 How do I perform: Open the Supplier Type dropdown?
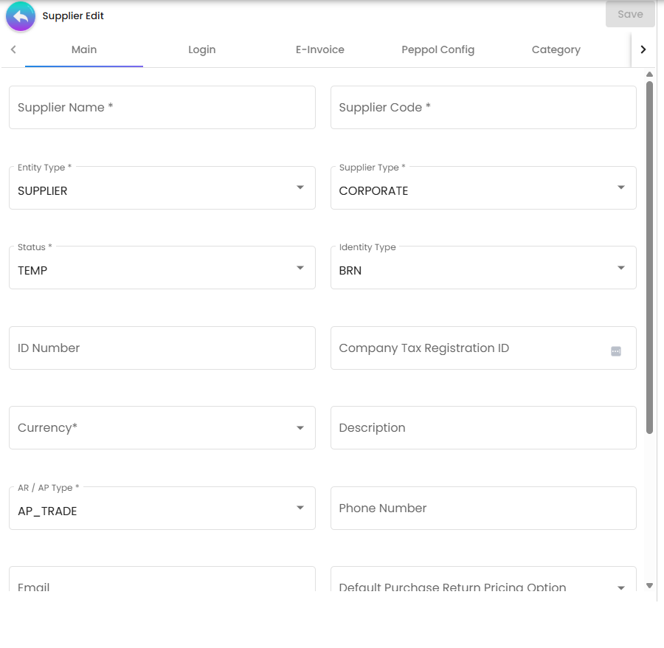pos(620,187)
